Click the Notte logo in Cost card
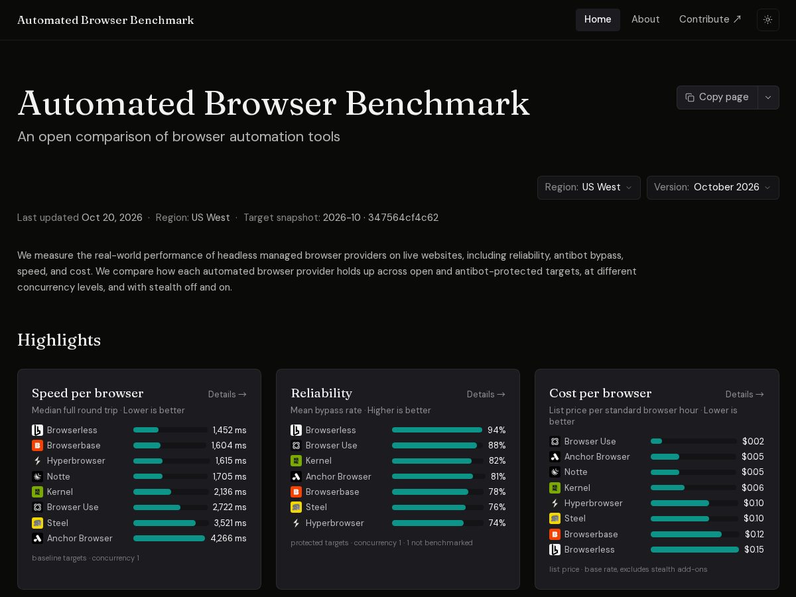796x597 pixels. click(555, 472)
